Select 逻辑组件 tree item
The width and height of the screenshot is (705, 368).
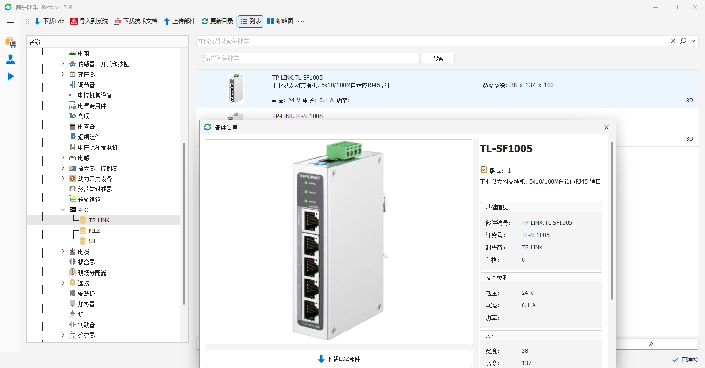[89, 137]
